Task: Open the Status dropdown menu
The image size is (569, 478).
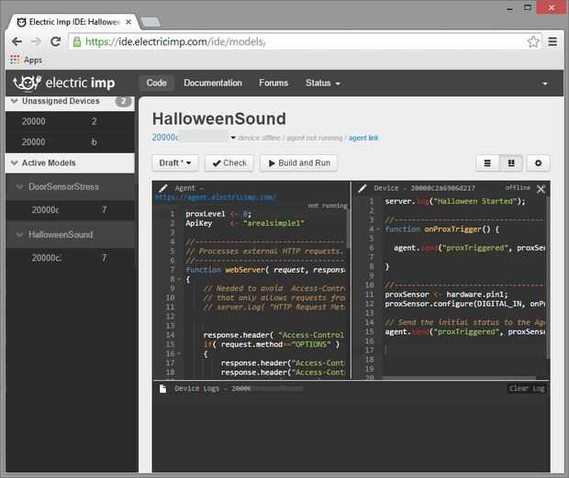Action: [x=322, y=83]
